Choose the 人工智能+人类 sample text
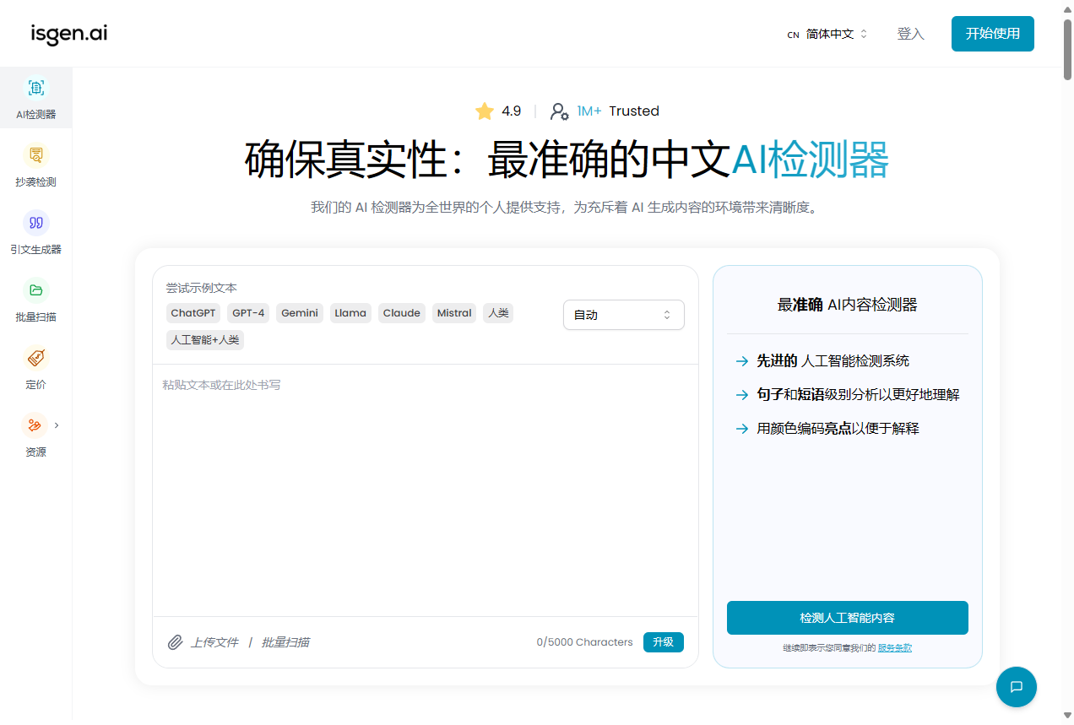Image resolution: width=1074 pixels, height=725 pixels. (205, 340)
